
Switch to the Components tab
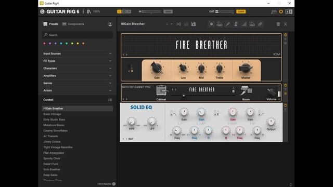pyautogui.click(x=73, y=24)
